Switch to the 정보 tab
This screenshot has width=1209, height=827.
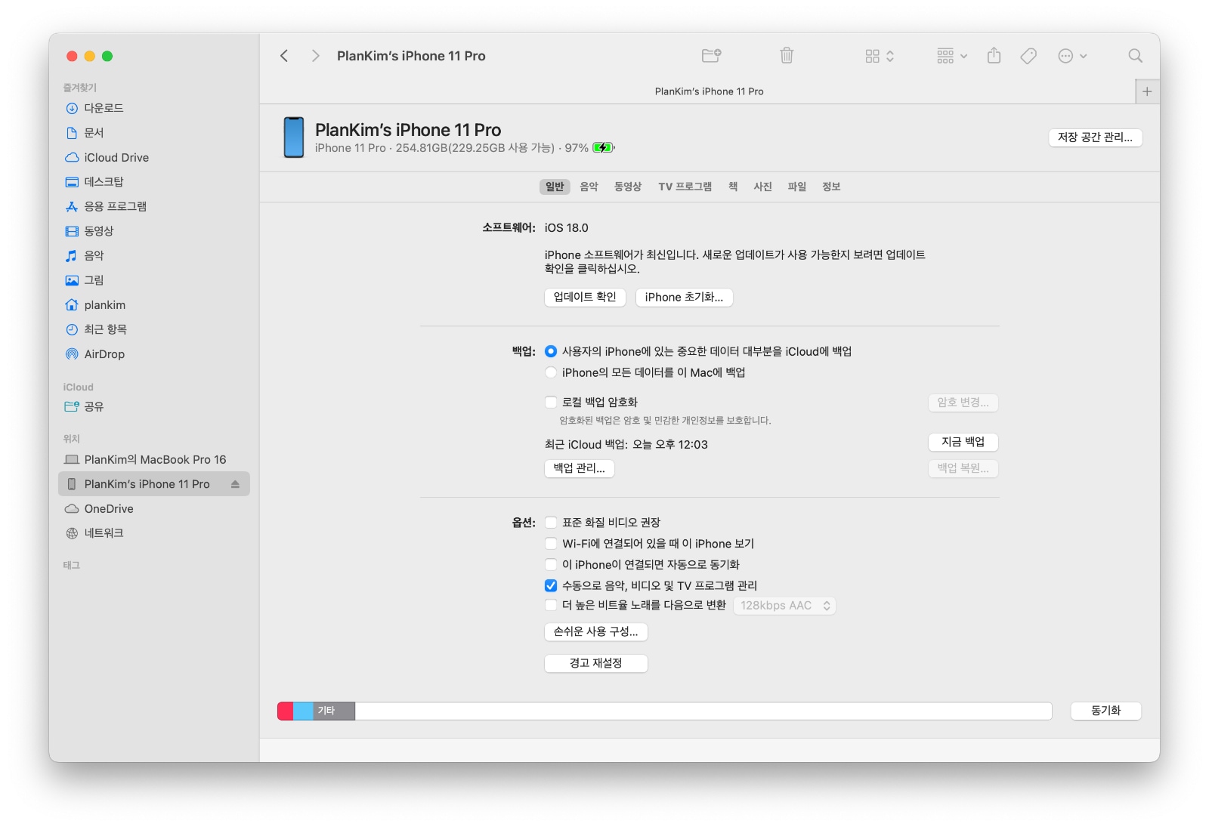[831, 187]
